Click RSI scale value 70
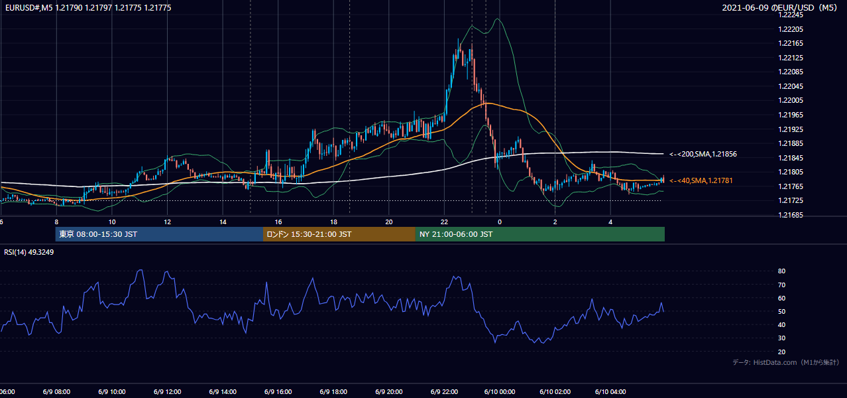847x398 pixels. (x=781, y=285)
